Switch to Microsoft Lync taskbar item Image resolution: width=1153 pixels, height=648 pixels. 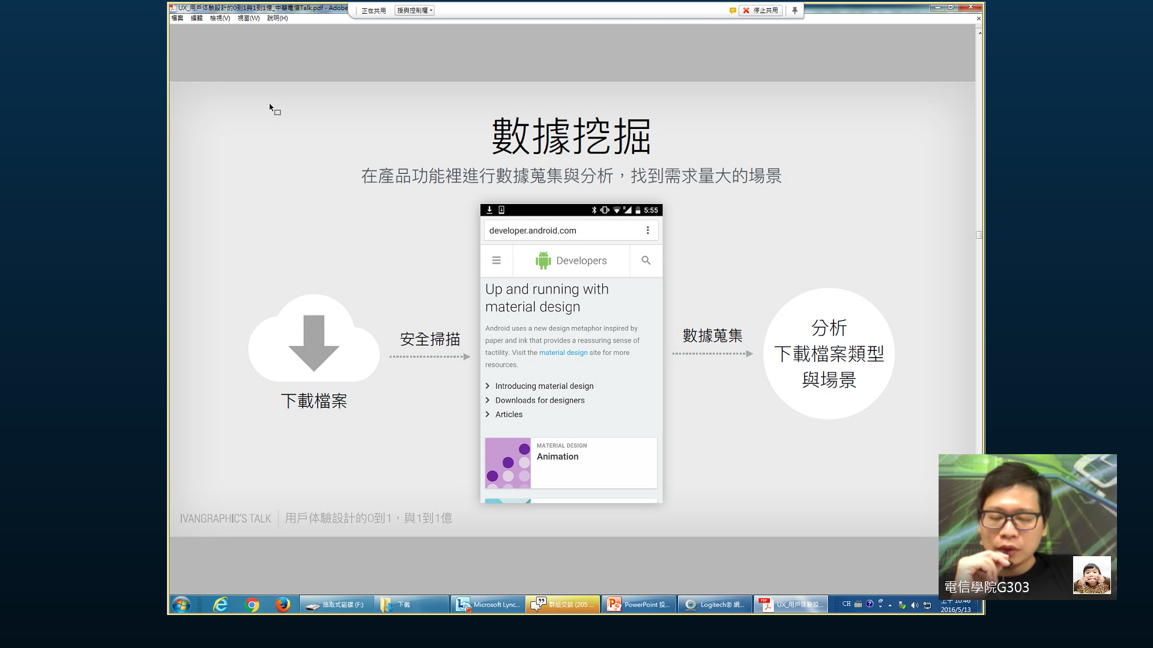[488, 604]
